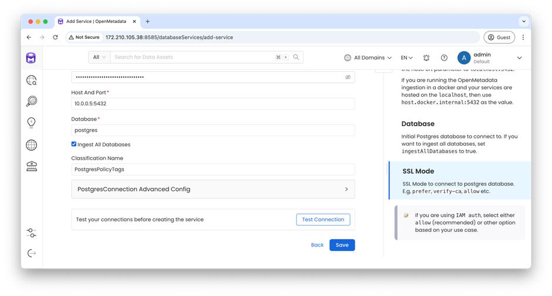The height and width of the screenshot is (296, 552).
Task: Click the Database help heading
Action: coord(418,124)
